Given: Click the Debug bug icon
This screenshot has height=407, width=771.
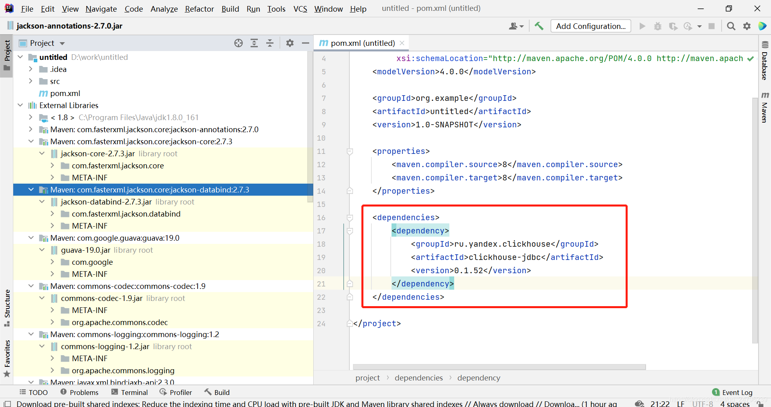Looking at the screenshot, I should pos(657,26).
